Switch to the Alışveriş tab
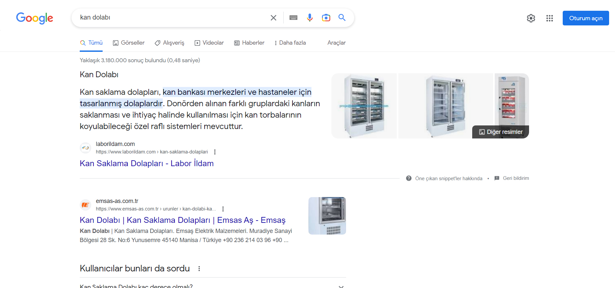This screenshot has height=288, width=615. tap(169, 43)
